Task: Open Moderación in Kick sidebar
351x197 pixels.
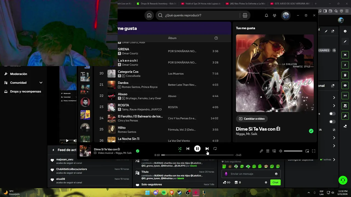Action: click(x=19, y=74)
